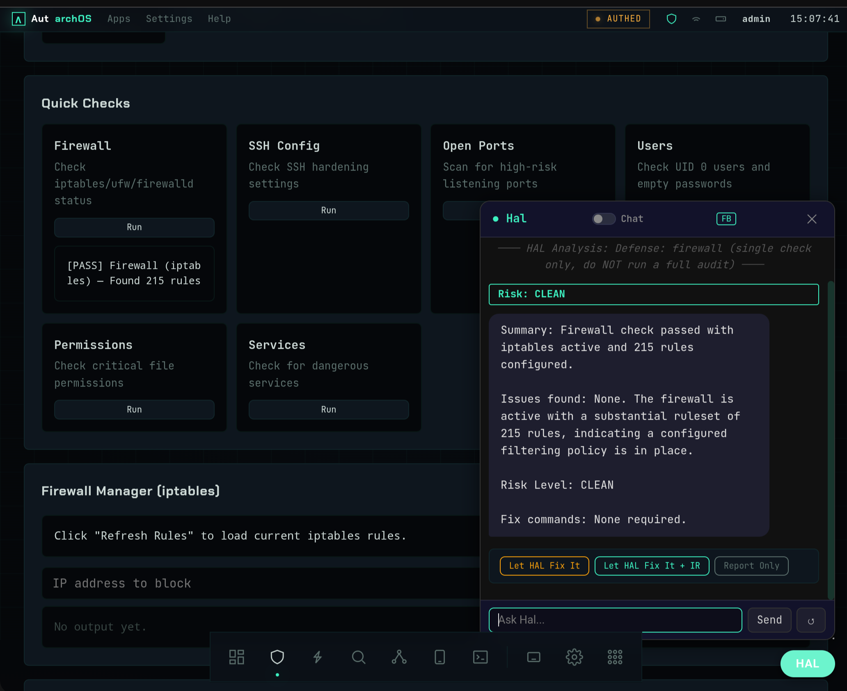Click the admin user label
The height and width of the screenshot is (691, 847).
756,19
